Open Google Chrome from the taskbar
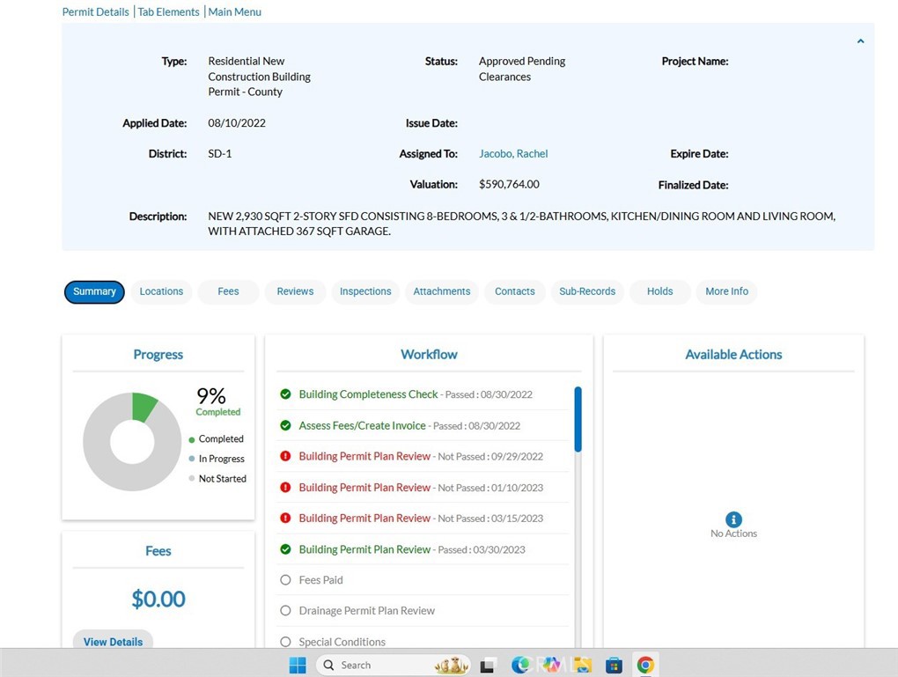 click(645, 665)
